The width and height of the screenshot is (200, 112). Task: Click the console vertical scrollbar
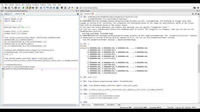(199, 58)
